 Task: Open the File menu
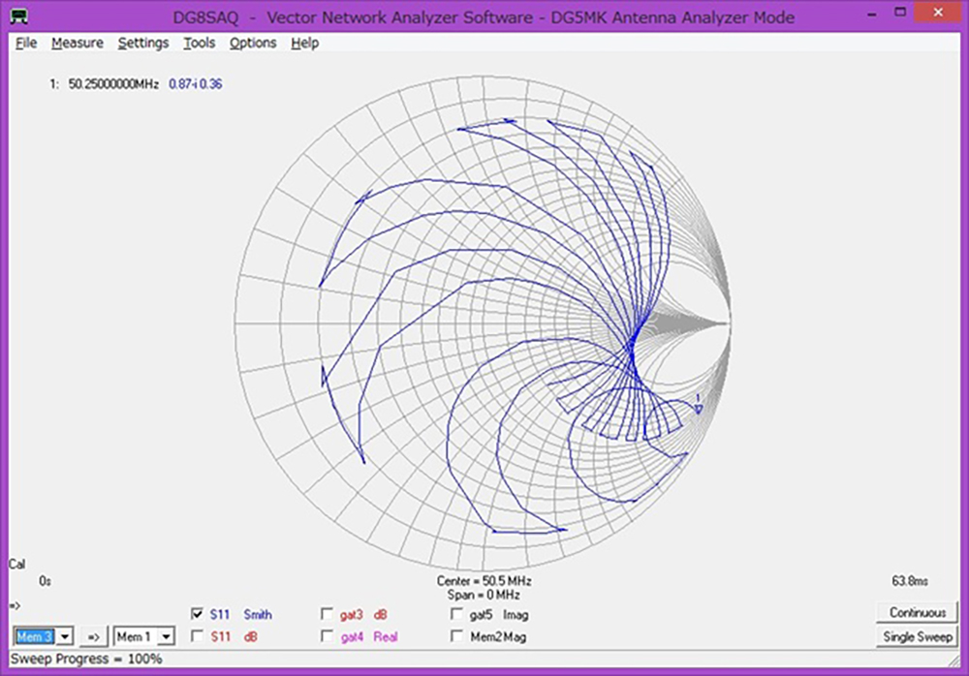pos(26,43)
